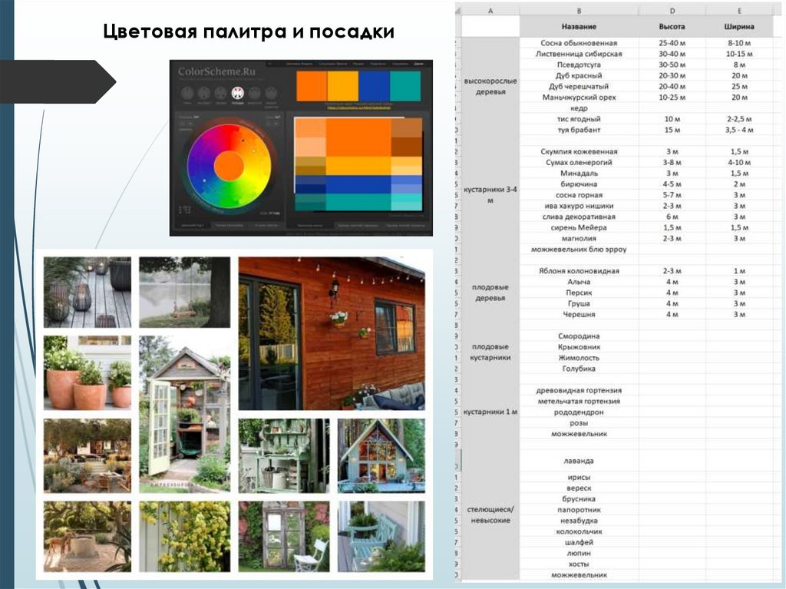The image size is (786, 589).
Task: Select spreadsheet column E header
Action: pyautogui.click(x=739, y=11)
